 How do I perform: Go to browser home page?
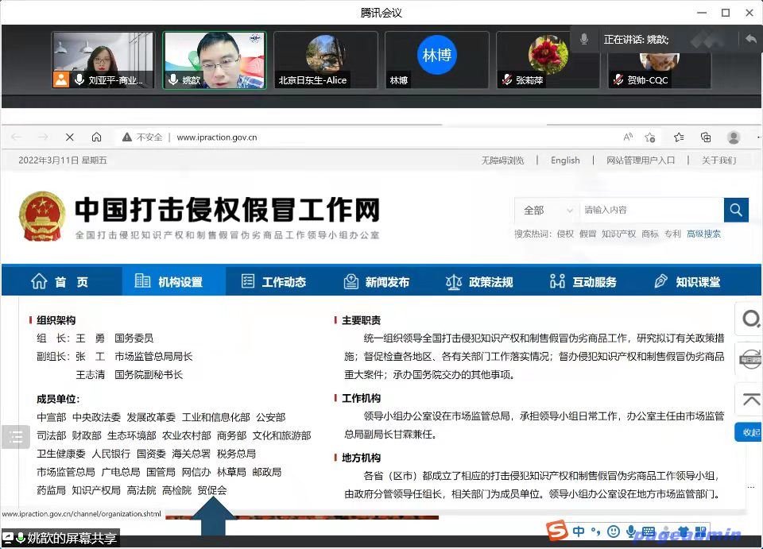coord(96,137)
